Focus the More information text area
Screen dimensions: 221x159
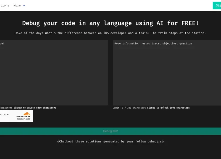click(x=167, y=73)
